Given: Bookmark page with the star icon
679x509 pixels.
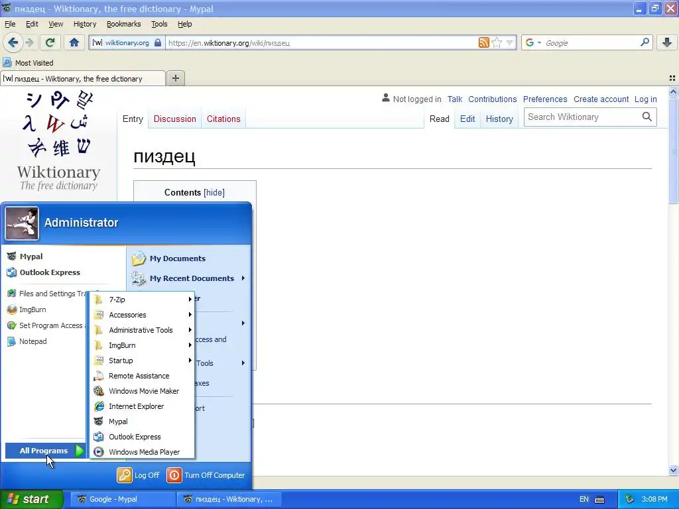Looking at the screenshot, I should point(497,42).
